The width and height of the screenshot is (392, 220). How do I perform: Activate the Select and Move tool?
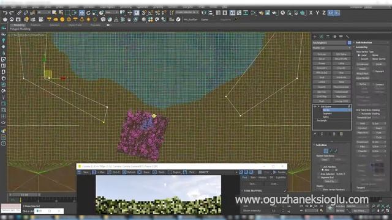pyautogui.click(x=81, y=12)
